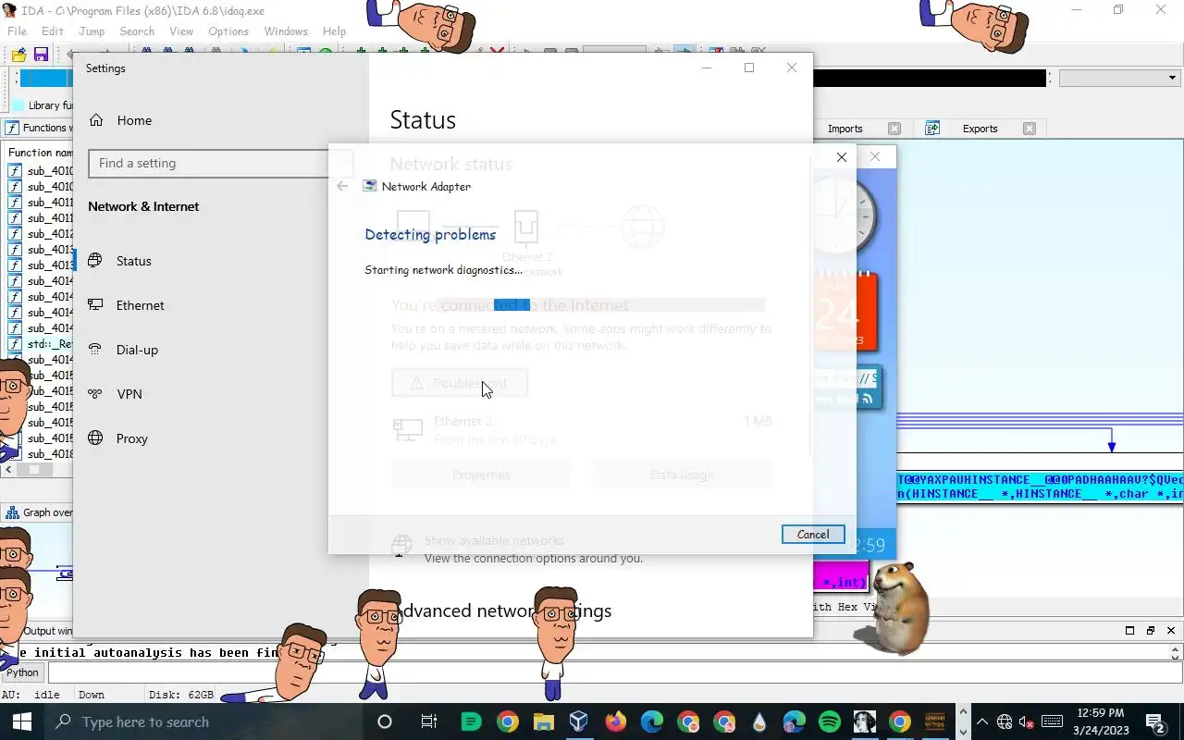Click the output window float icon

coord(1151,630)
